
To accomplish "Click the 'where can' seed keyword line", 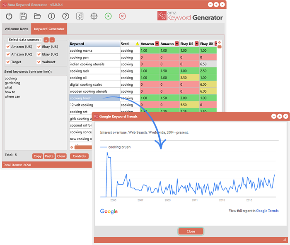I will [x=12, y=96].
